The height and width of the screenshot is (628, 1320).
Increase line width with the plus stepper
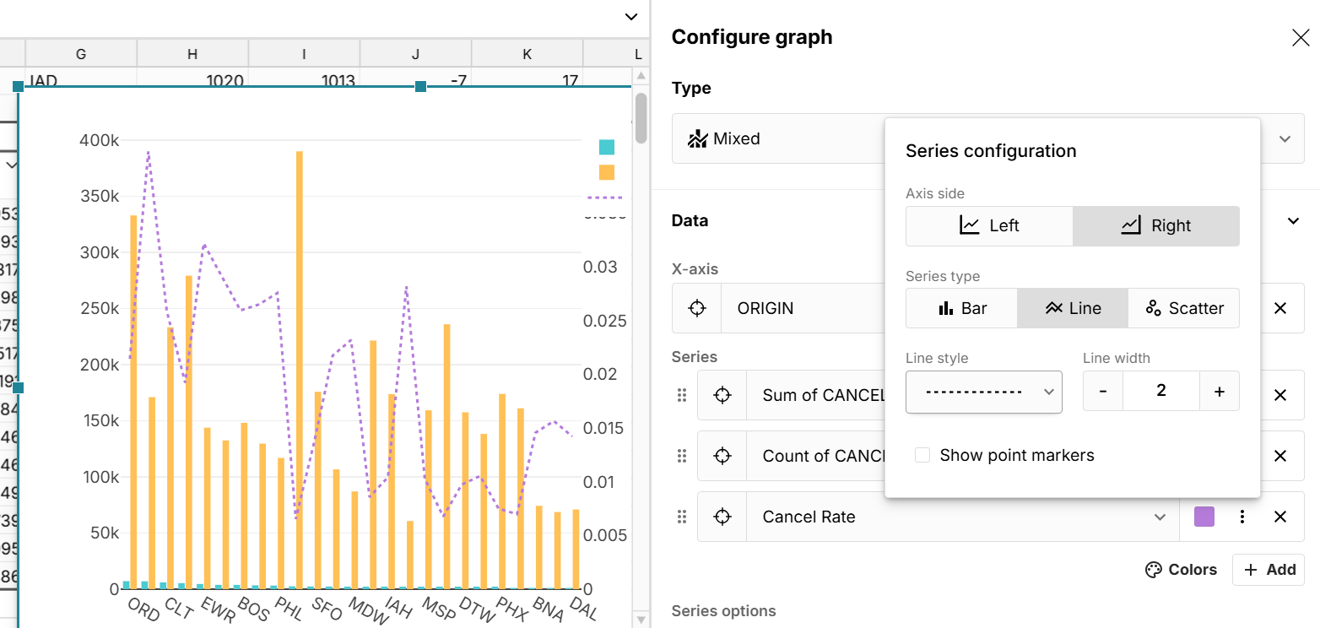1219,391
